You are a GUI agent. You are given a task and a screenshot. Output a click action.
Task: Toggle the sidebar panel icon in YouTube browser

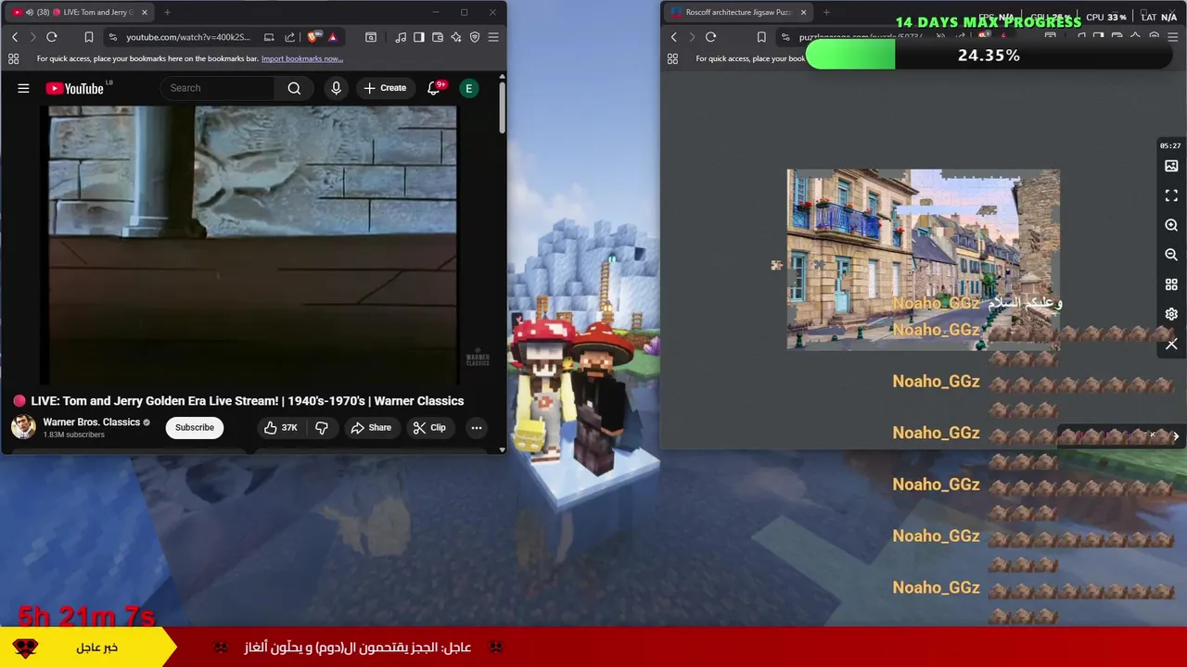(419, 37)
